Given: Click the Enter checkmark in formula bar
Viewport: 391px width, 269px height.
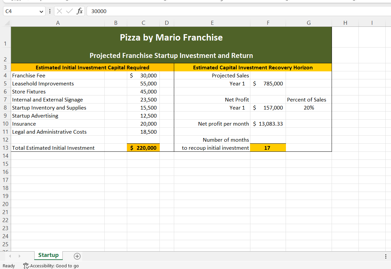Looking at the screenshot, I should coord(69,11).
